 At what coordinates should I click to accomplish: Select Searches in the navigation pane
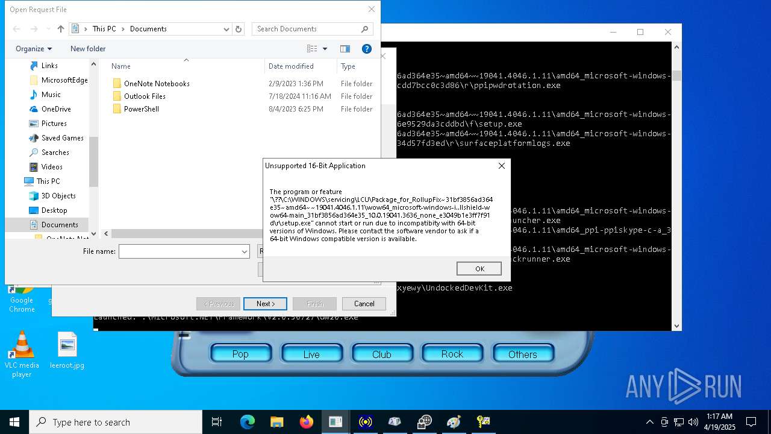coord(55,153)
